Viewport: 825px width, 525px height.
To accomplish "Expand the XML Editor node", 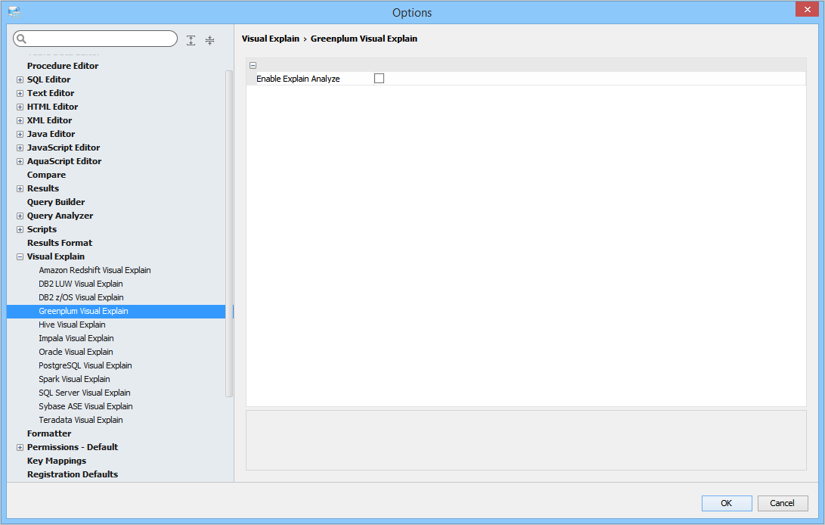I will [x=20, y=120].
